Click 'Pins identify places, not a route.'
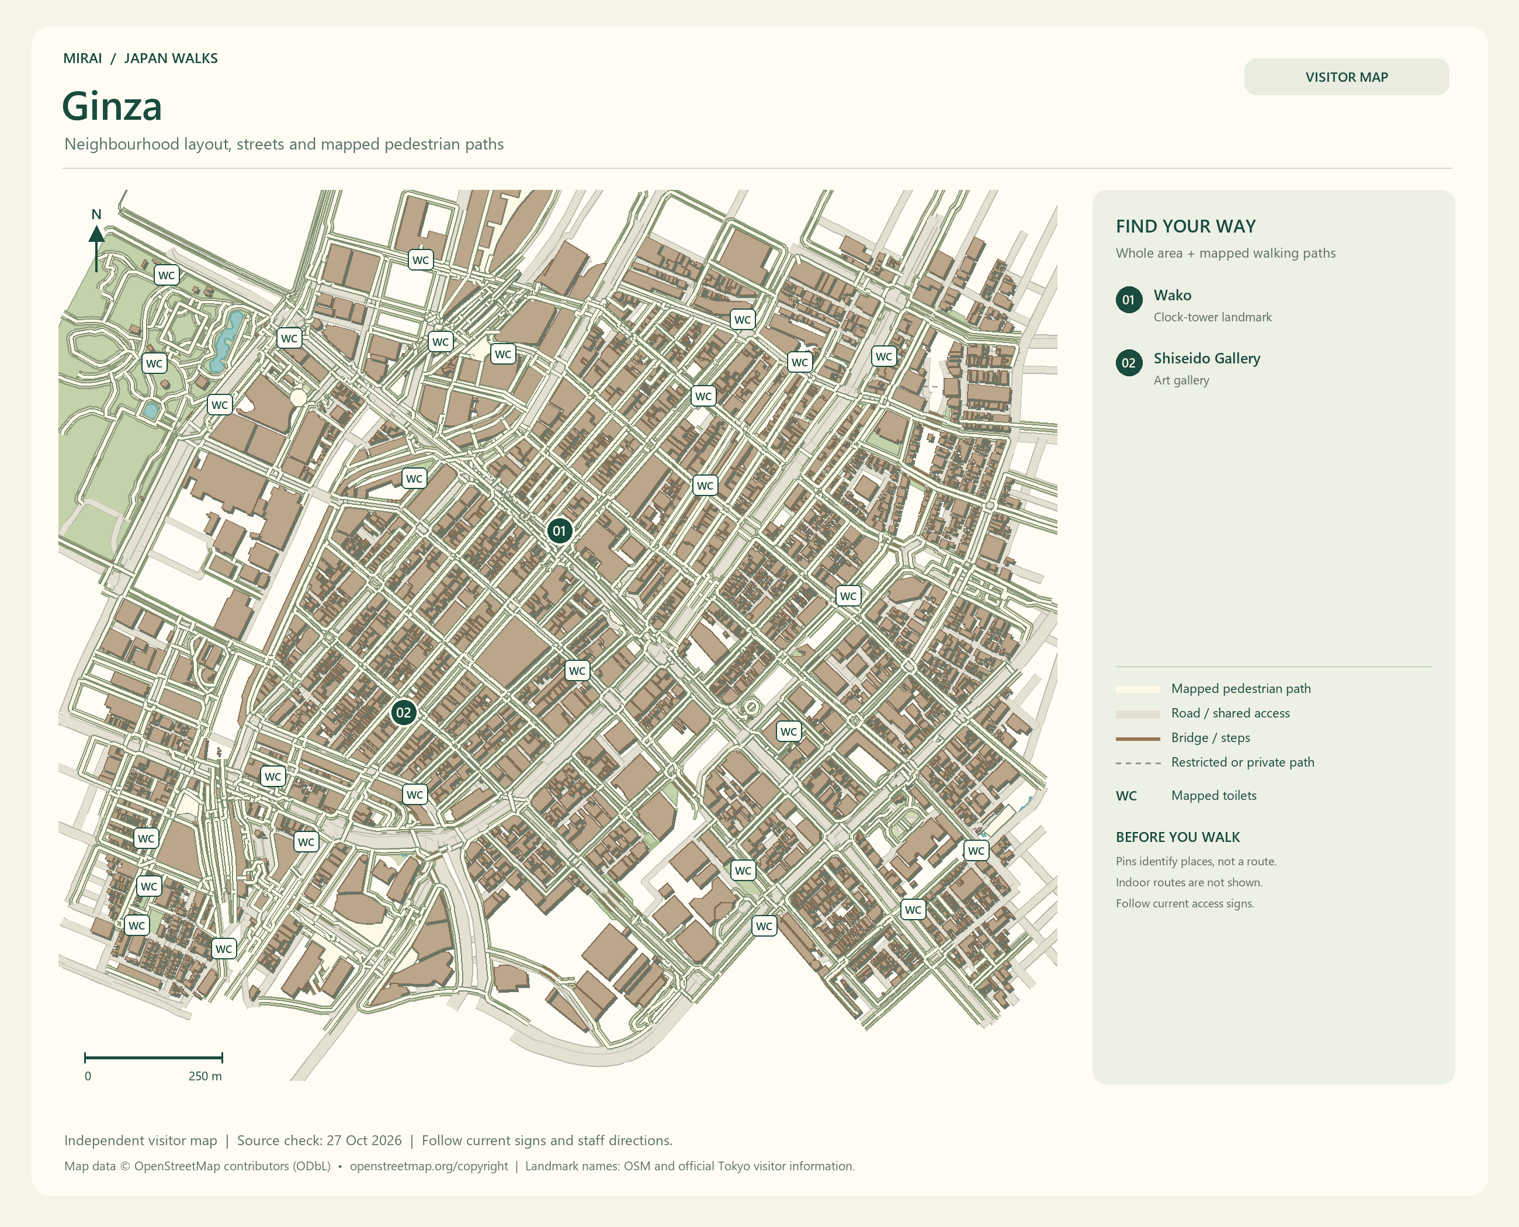The width and height of the screenshot is (1519, 1227). pyautogui.click(x=1195, y=862)
